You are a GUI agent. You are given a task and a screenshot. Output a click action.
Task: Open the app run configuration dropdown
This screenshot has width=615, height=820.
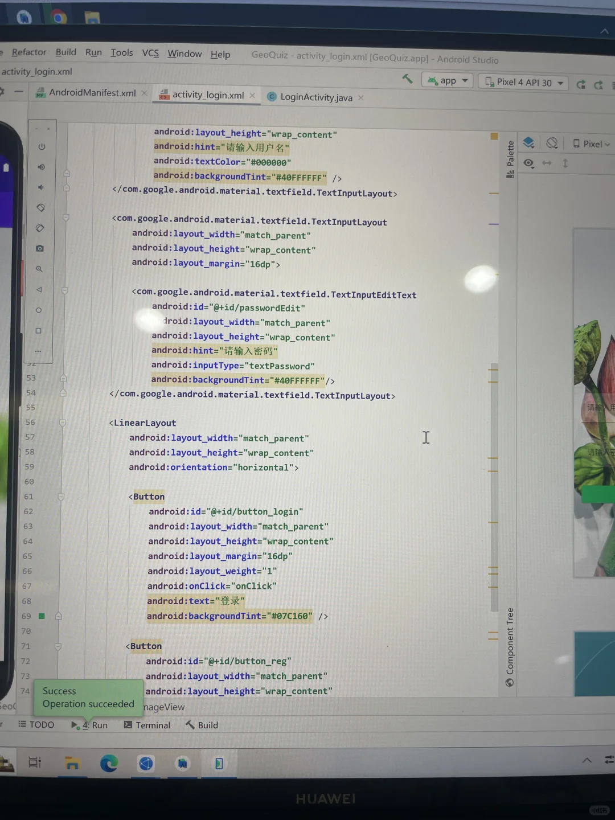pos(447,80)
